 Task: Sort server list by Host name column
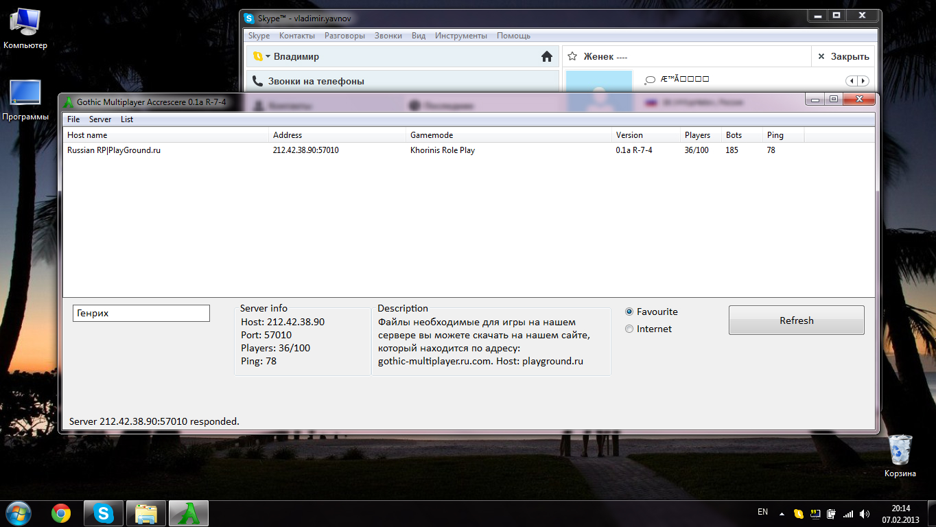click(165, 135)
